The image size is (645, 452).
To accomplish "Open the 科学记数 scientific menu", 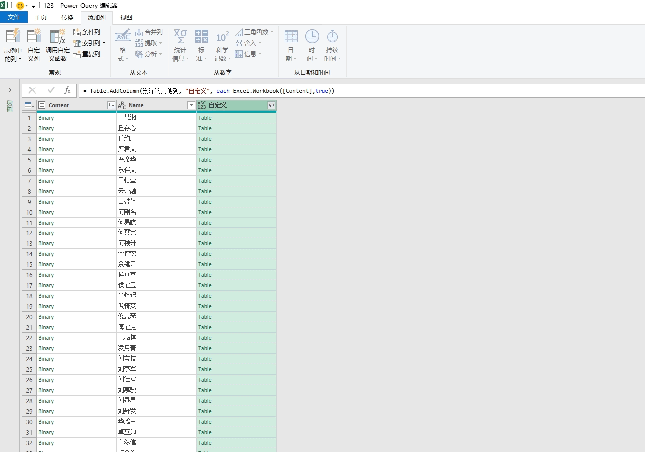I will 222,45.
